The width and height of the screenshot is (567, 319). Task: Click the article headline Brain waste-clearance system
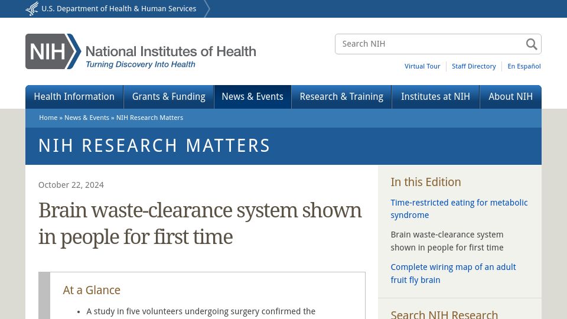click(x=200, y=223)
